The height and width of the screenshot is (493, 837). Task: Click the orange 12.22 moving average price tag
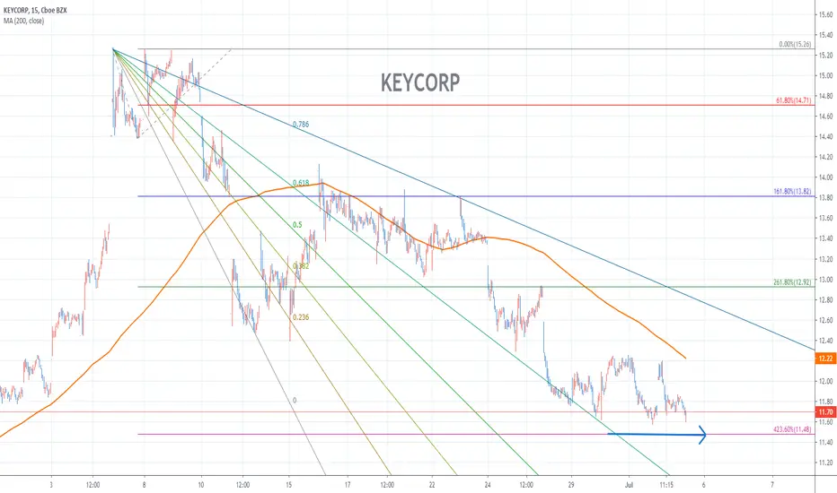(826, 359)
